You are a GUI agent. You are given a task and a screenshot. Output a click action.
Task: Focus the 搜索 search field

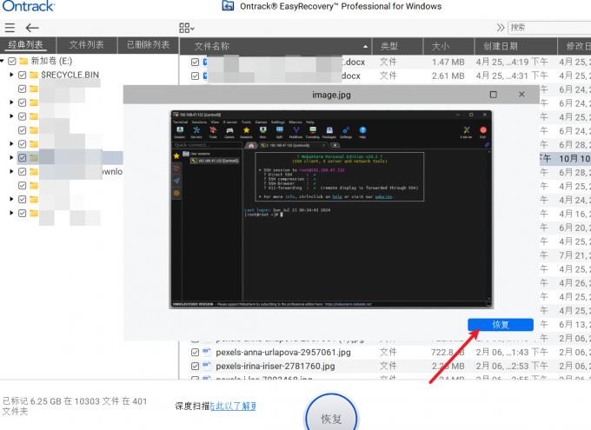549,28
